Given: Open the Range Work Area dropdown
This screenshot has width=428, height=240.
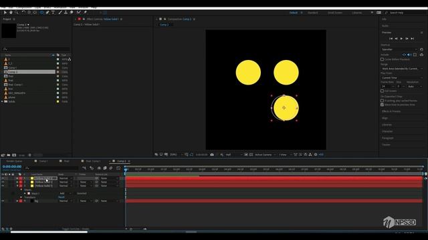Looking at the screenshot, I should tap(402, 69).
